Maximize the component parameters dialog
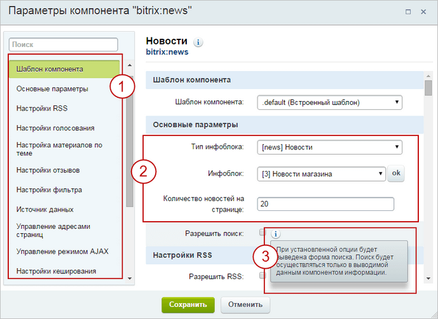The image size is (438, 319). pos(408,12)
